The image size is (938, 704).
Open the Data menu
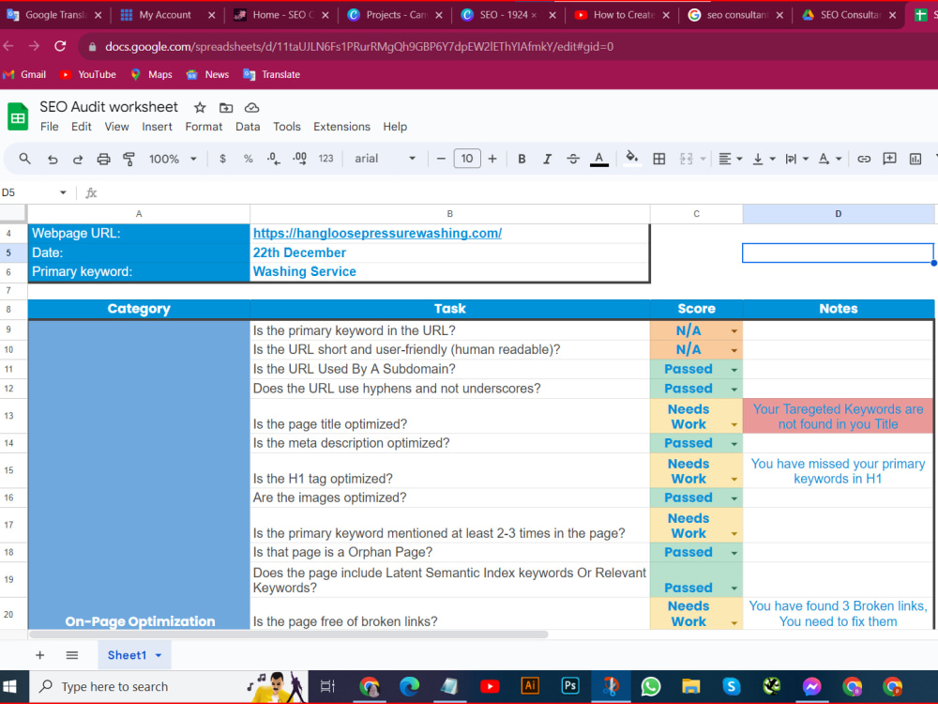click(x=248, y=127)
